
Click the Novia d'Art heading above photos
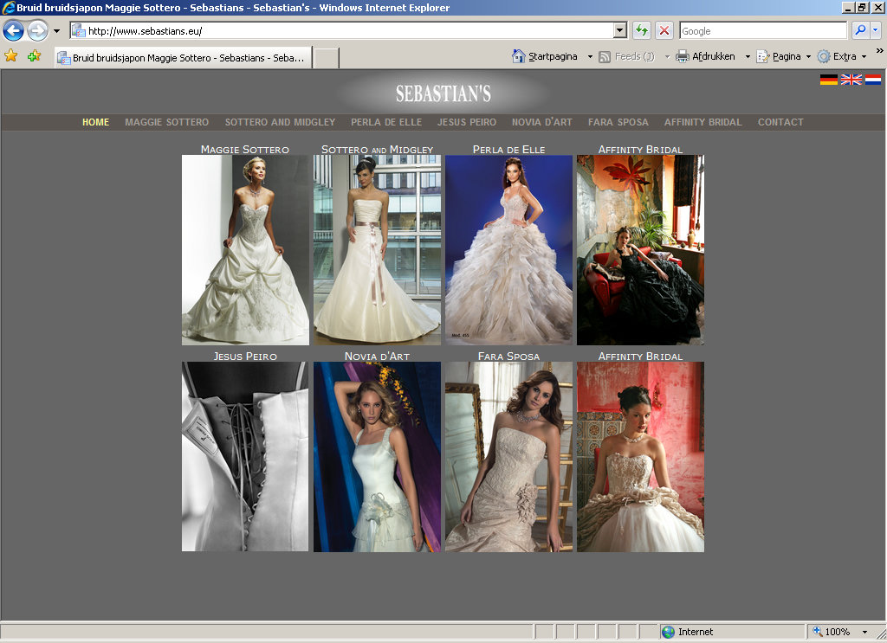378,356
